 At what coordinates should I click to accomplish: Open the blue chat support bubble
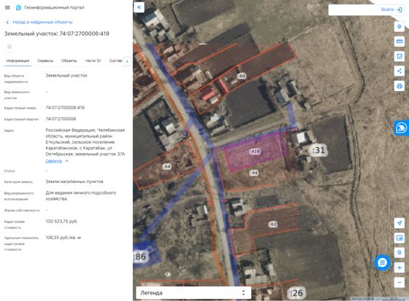(382, 262)
